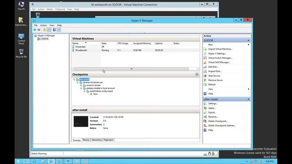Open the Action menu in Hyper-V Manager

point(43,26)
